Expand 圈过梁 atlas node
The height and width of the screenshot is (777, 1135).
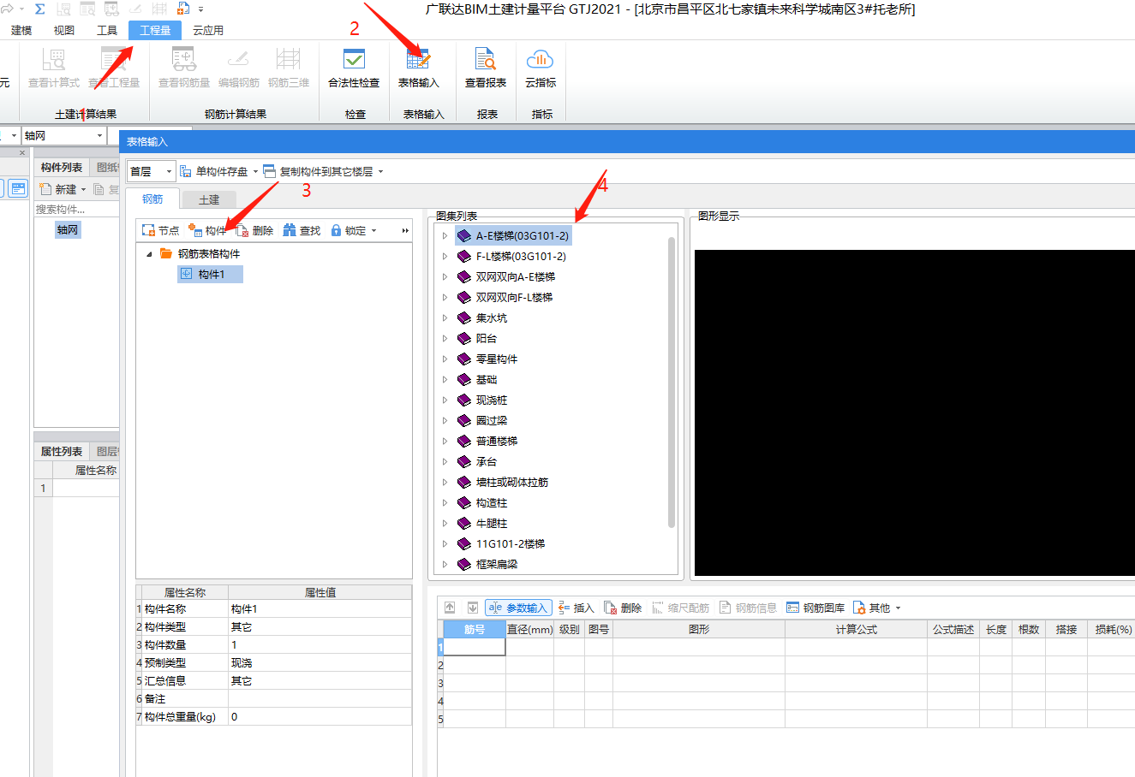tap(445, 420)
